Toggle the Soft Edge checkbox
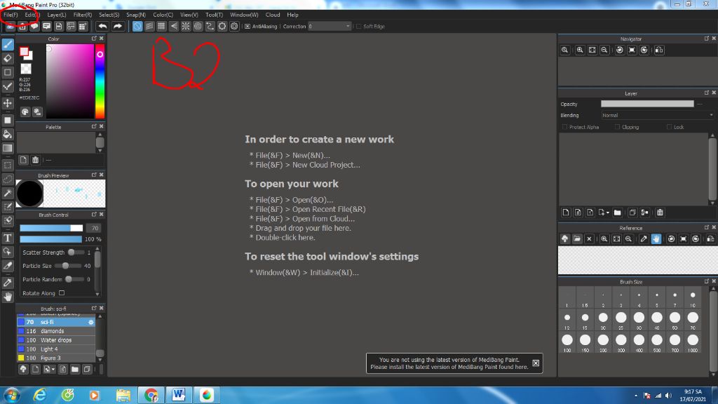The image size is (718, 404). point(358,27)
